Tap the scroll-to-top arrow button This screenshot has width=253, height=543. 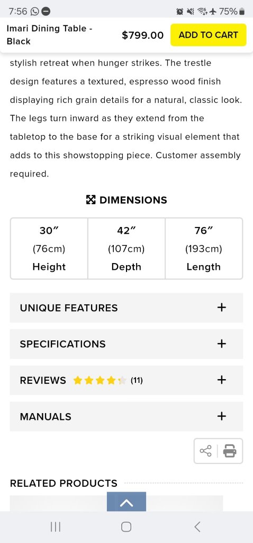126,502
